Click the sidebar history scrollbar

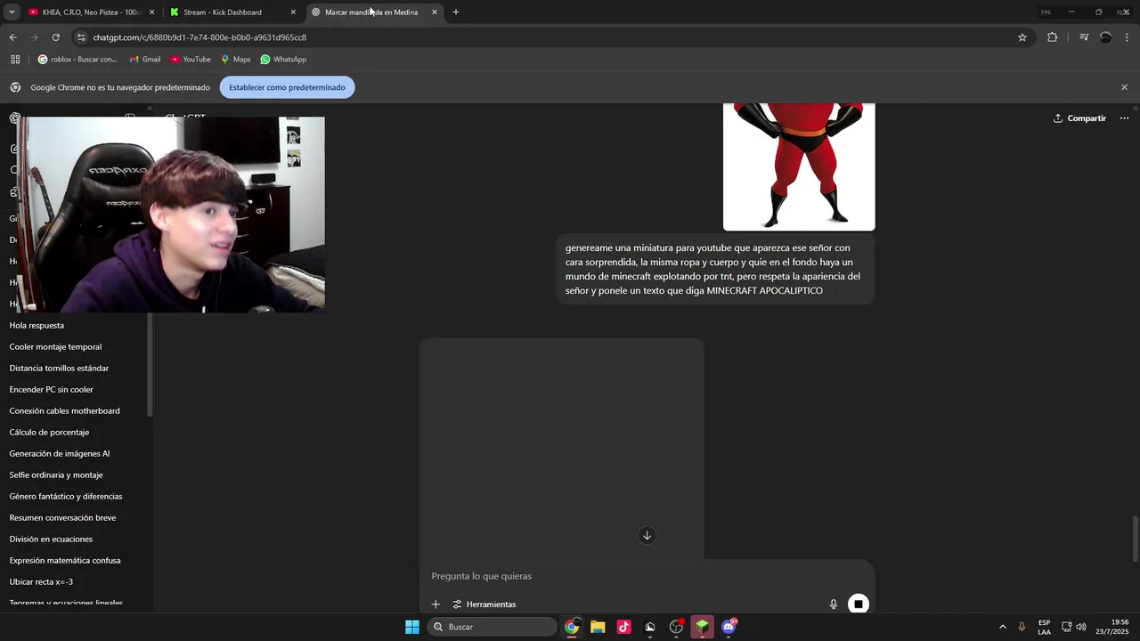[150, 365]
